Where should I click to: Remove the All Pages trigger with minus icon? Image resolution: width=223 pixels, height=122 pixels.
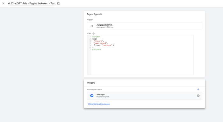pos(198,96)
